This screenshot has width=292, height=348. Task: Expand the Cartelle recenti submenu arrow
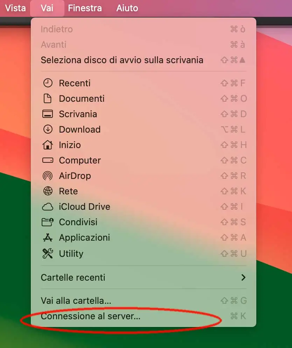pyautogui.click(x=243, y=277)
